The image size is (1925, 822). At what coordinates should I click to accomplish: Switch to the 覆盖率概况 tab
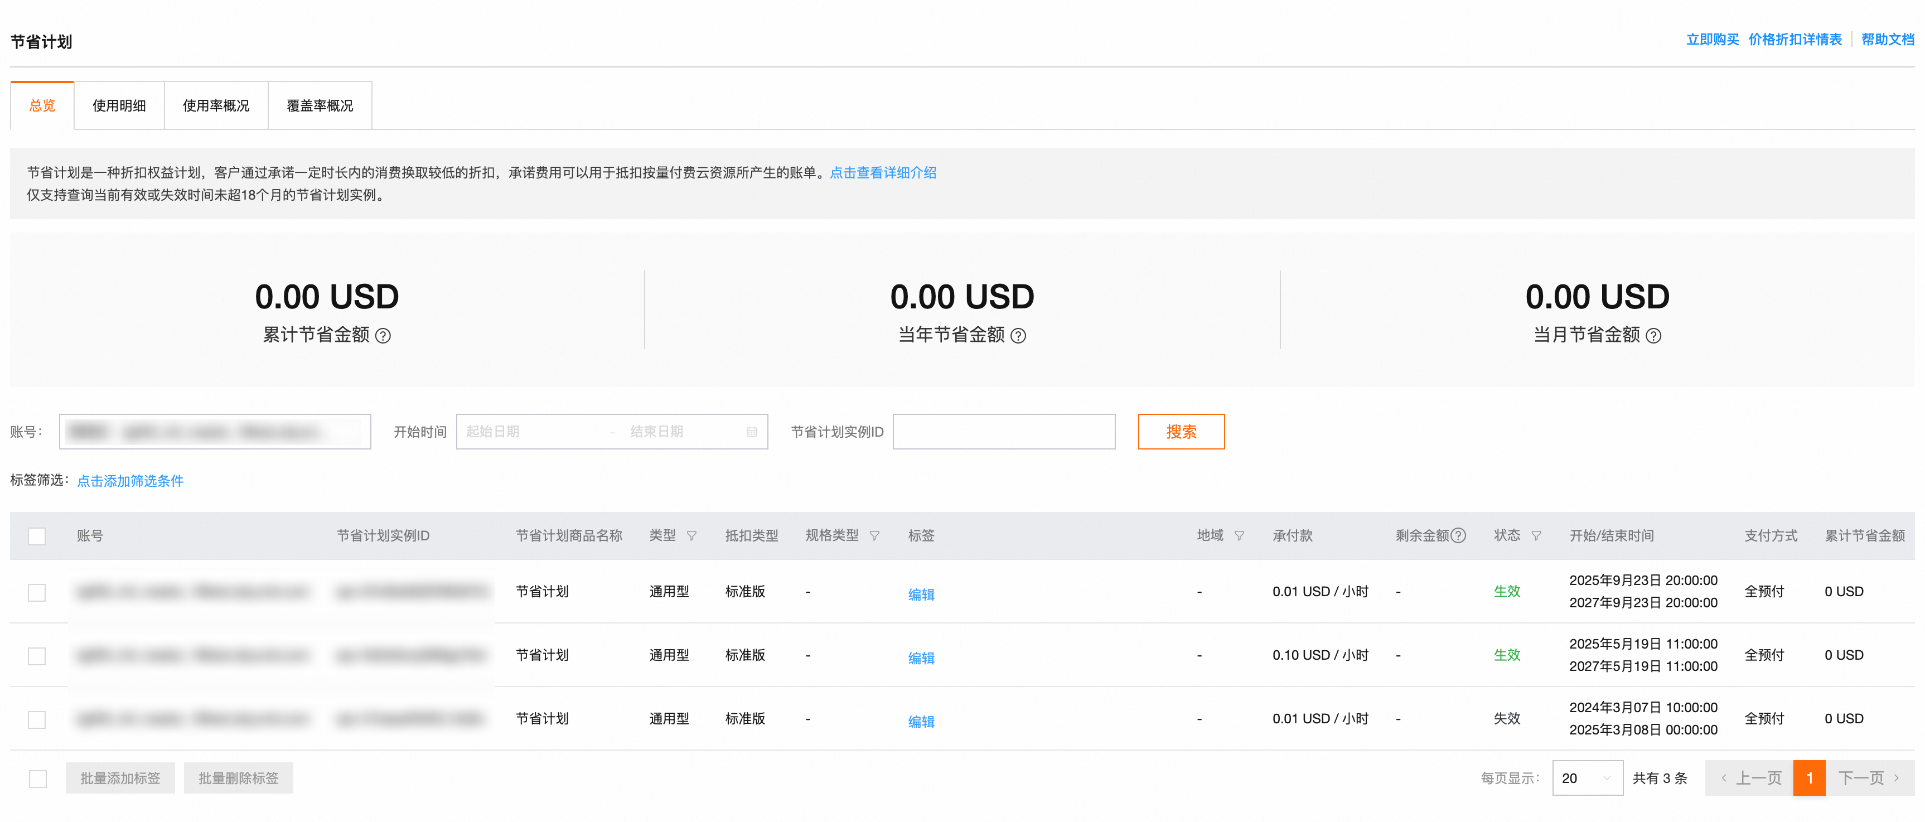(x=320, y=105)
